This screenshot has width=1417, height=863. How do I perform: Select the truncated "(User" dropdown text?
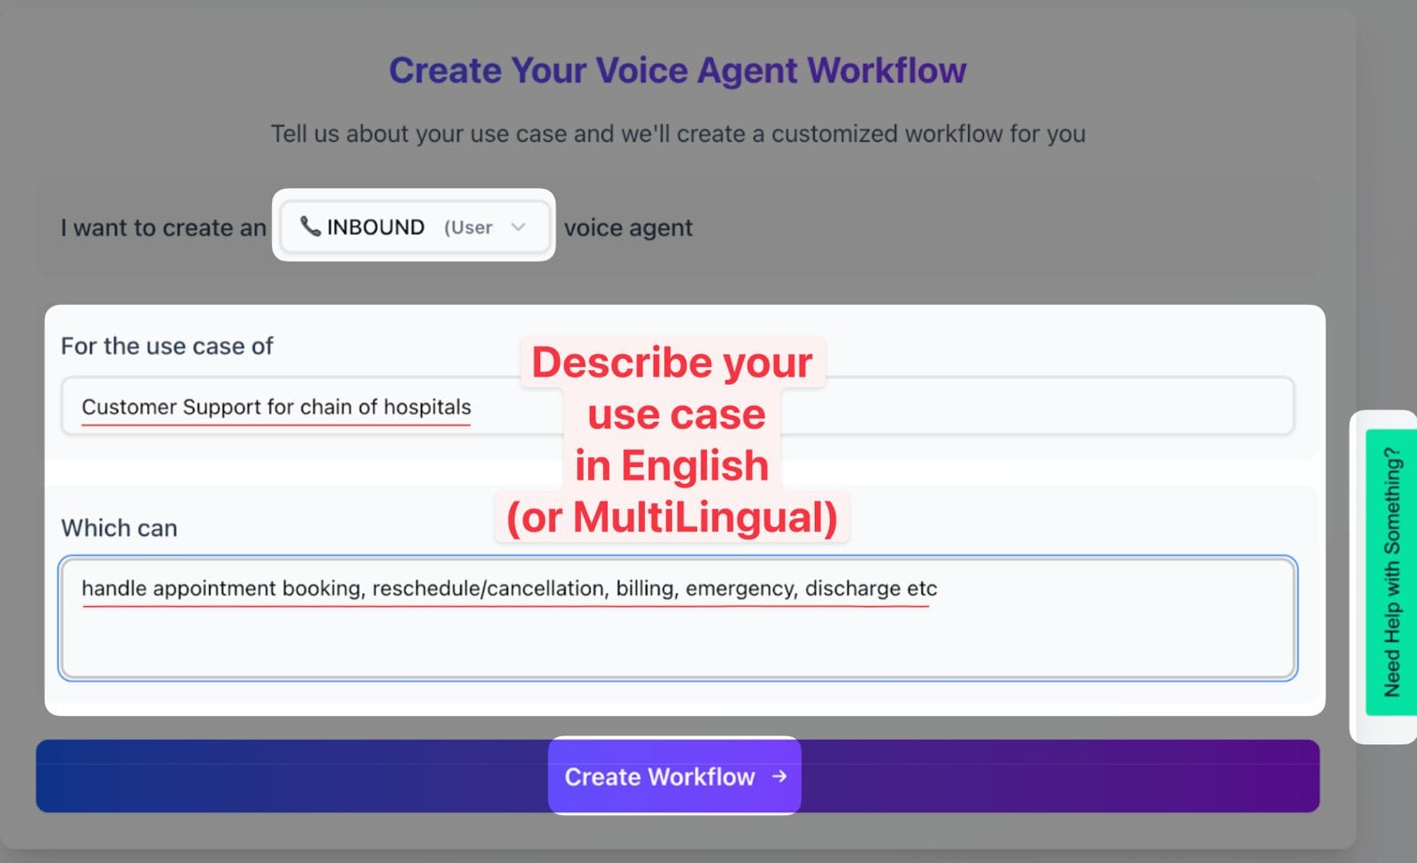(x=468, y=228)
